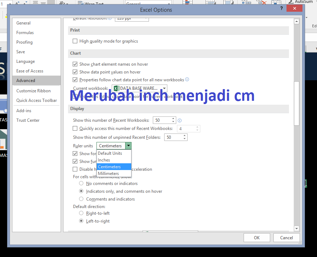This screenshot has width=317, height=257.
Task: Confirm settings with OK button
Action: point(257,237)
